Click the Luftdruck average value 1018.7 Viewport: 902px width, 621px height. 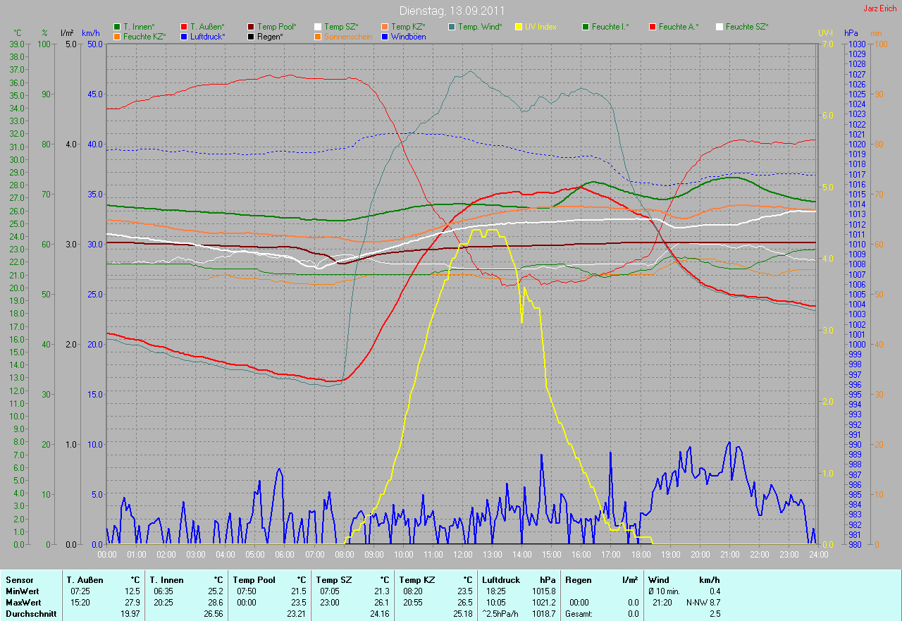tap(543, 614)
